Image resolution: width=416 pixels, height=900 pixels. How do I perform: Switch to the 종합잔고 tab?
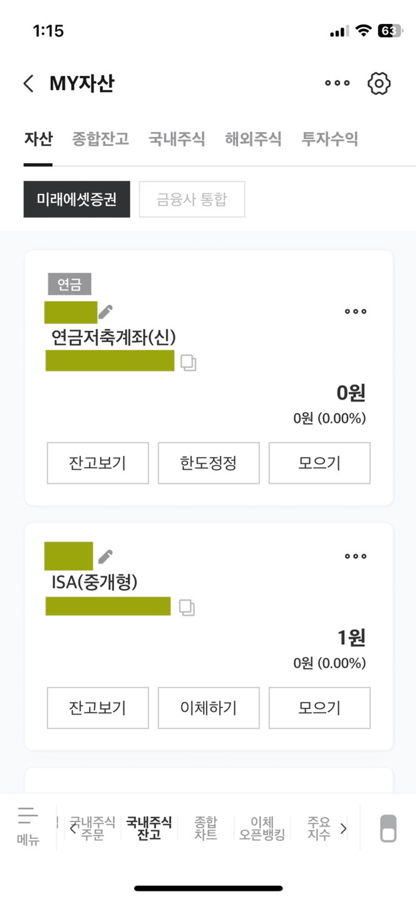(101, 139)
